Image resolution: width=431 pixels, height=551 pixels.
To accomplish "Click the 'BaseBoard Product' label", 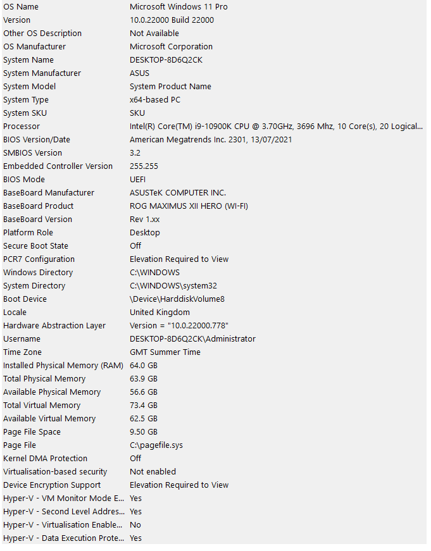I will (x=39, y=206).
